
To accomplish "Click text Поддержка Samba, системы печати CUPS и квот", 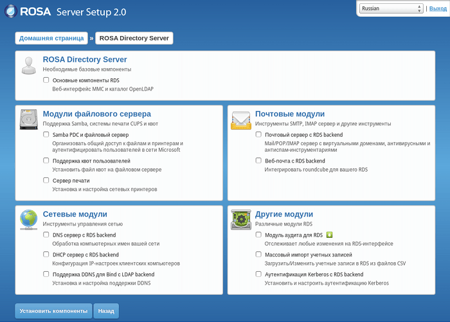I will (x=100, y=123).
